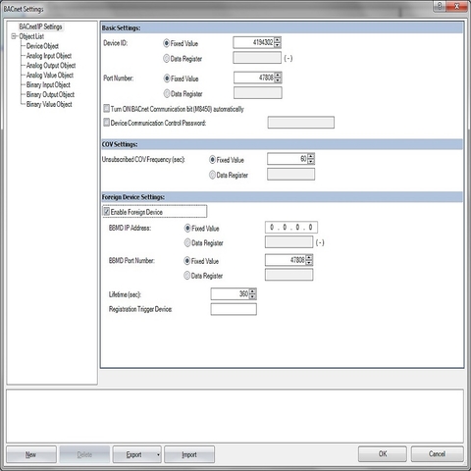Image resolution: width=471 pixels, height=471 pixels.
Task: Decrease Port Number with spinner down arrow
Action: (x=278, y=80)
